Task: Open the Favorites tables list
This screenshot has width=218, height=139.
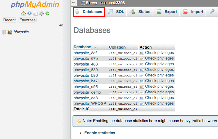Action: [x=27, y=20]
